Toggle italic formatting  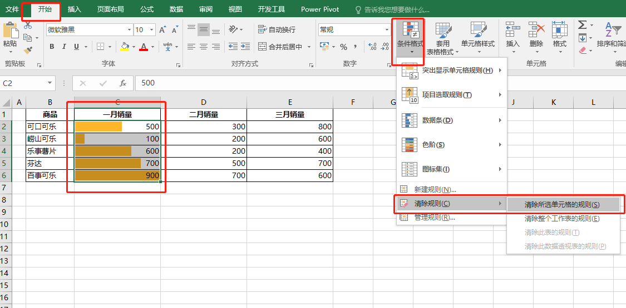64,47
